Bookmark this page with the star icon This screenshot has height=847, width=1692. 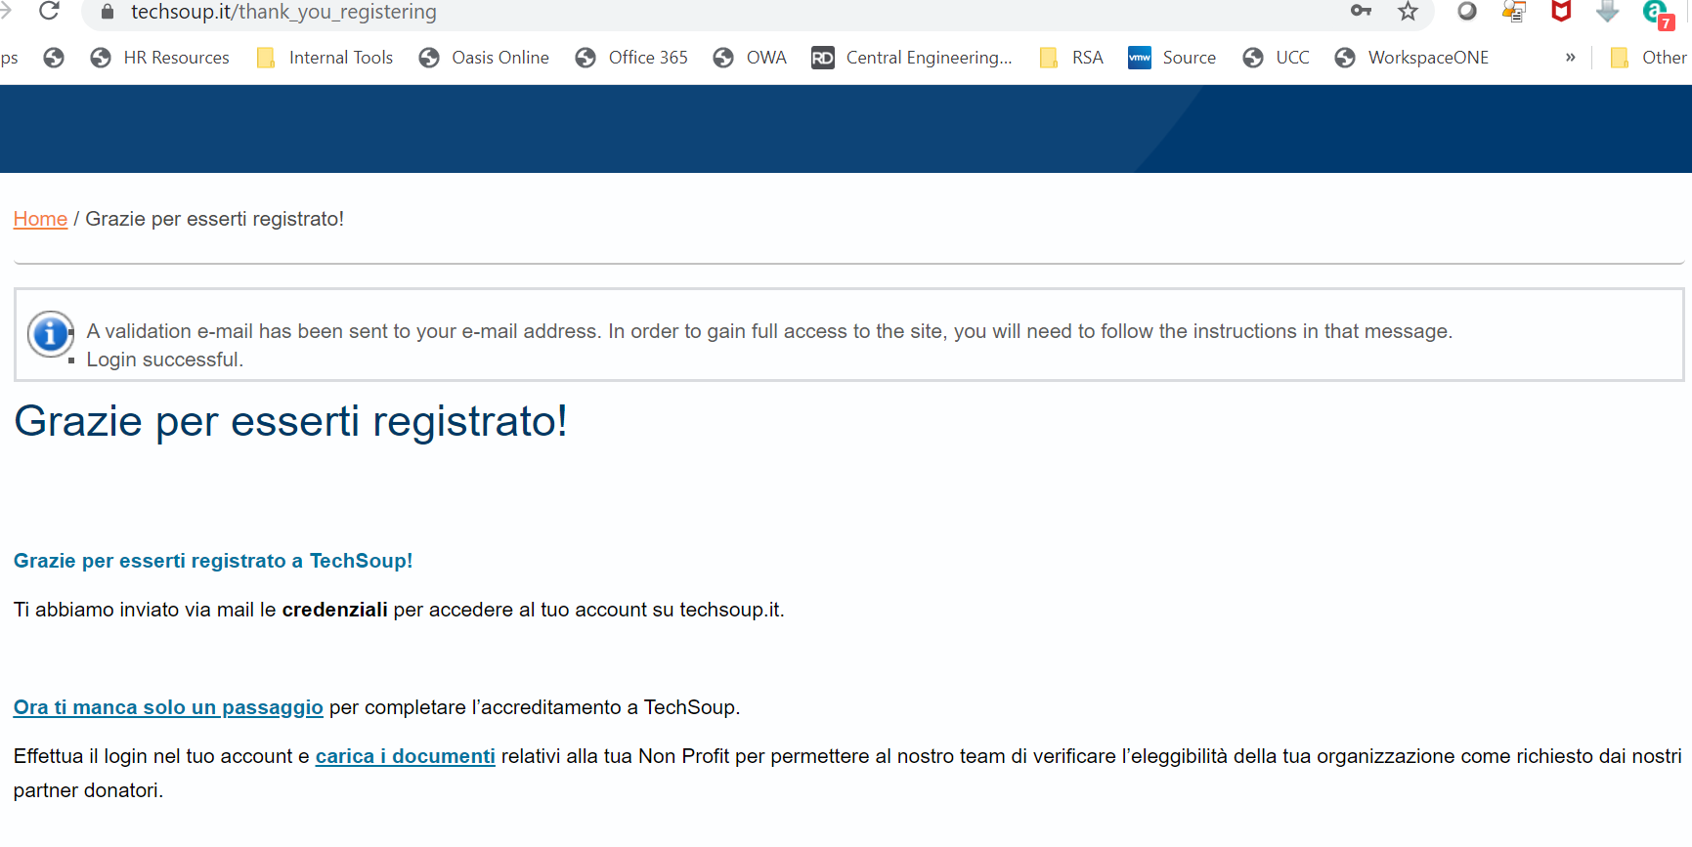click(1408, 12)
